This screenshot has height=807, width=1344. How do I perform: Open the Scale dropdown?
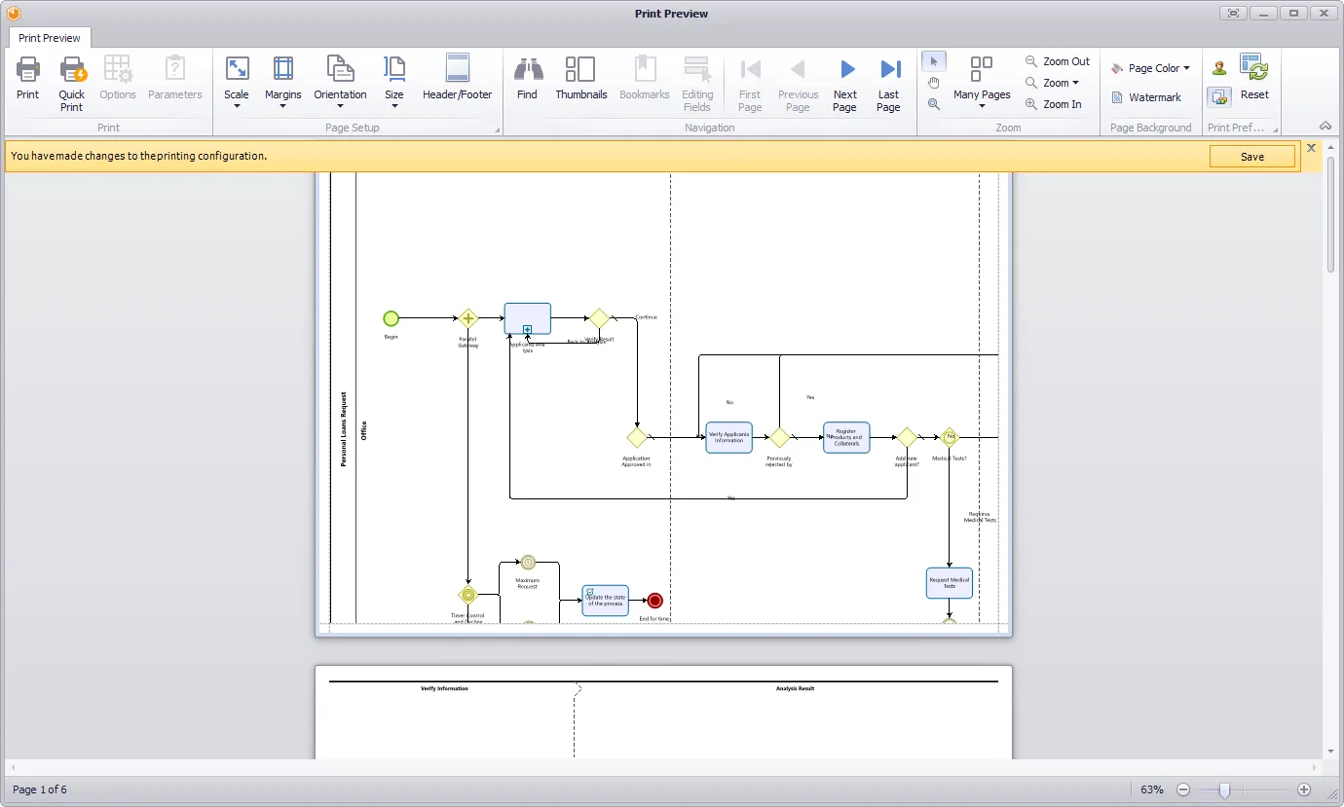point(237,84)
